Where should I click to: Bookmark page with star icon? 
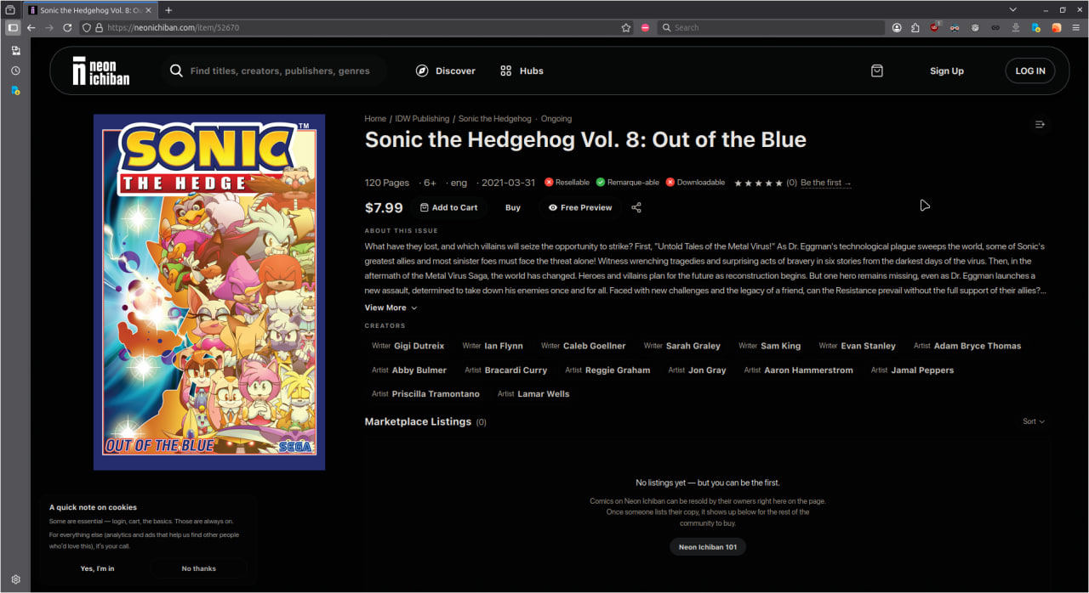[x=626, y=27]
